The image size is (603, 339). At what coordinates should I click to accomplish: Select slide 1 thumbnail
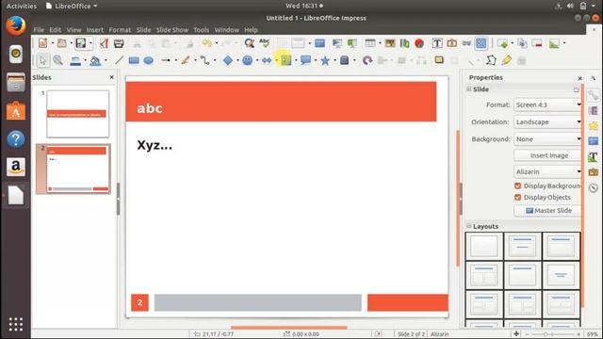77,114
